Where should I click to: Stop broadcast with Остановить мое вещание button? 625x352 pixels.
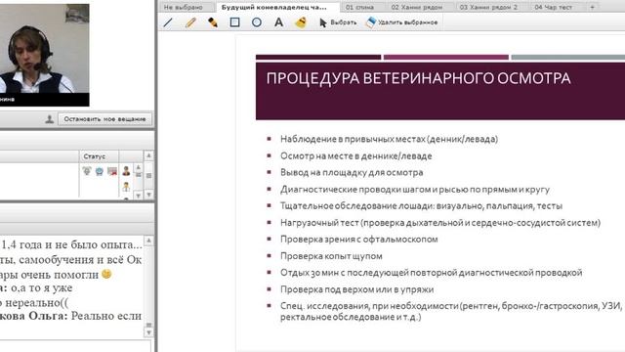(x=104, y=119)
